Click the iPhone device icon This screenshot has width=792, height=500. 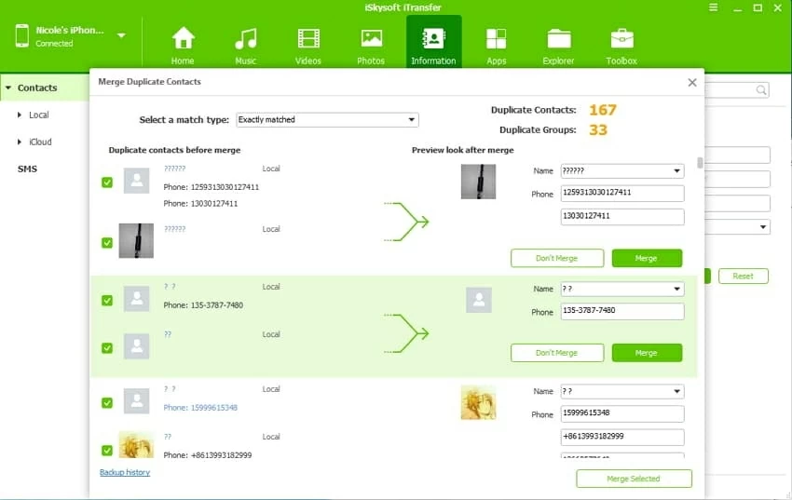tap(22, 35)
